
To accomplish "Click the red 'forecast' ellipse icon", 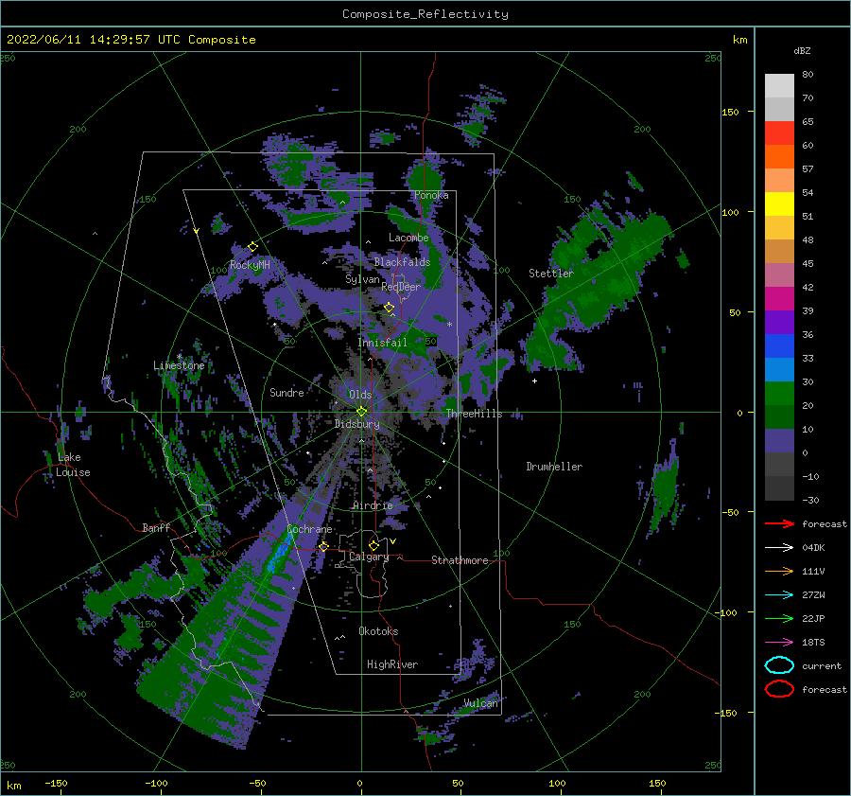I will click(779, 689).
